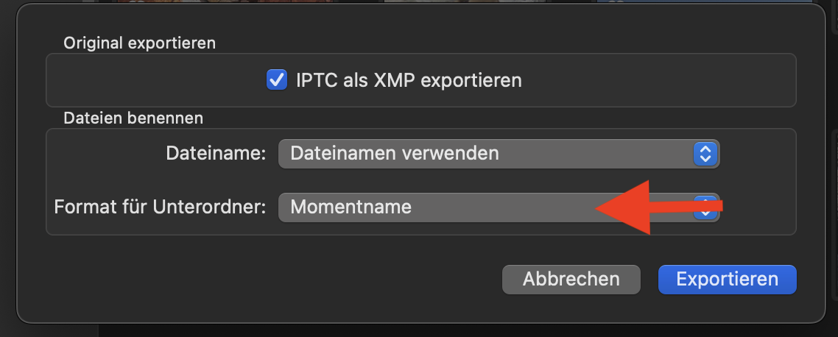The width and height of the screenshot is (838, 337).
Task: Click the blue checkmark icon
Action: click(277, 79)
